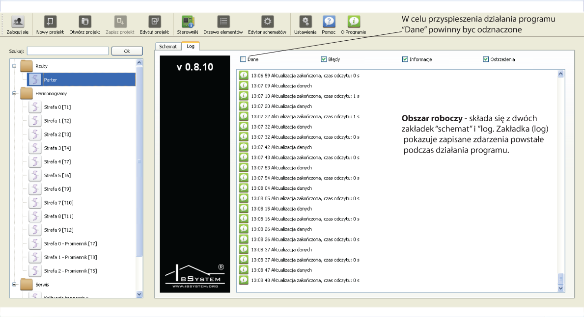Click icon next to Strefa 1 [T2]
Viewport: 584px width, 317px height.
pos(35,121)
